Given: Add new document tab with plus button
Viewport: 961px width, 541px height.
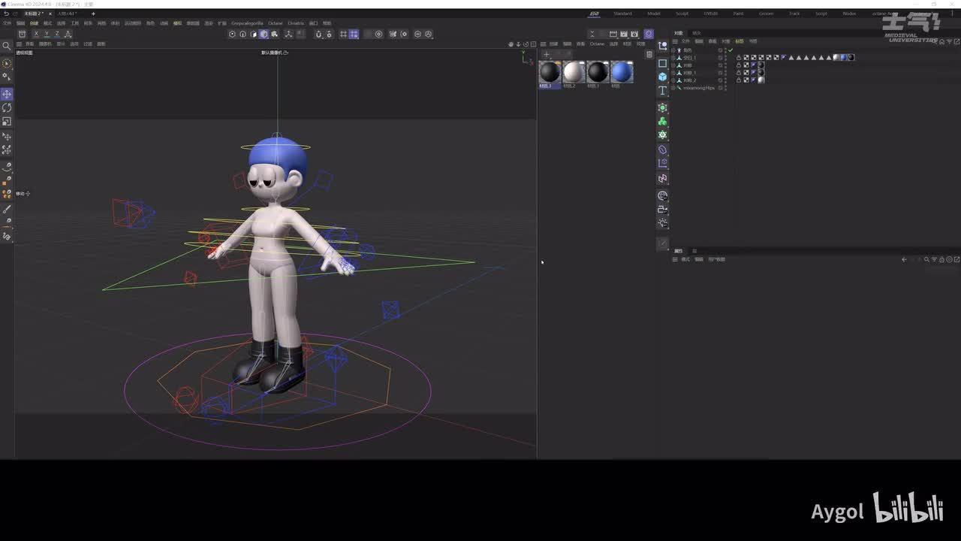Looking at the screenshot, I should pos(93,14).
